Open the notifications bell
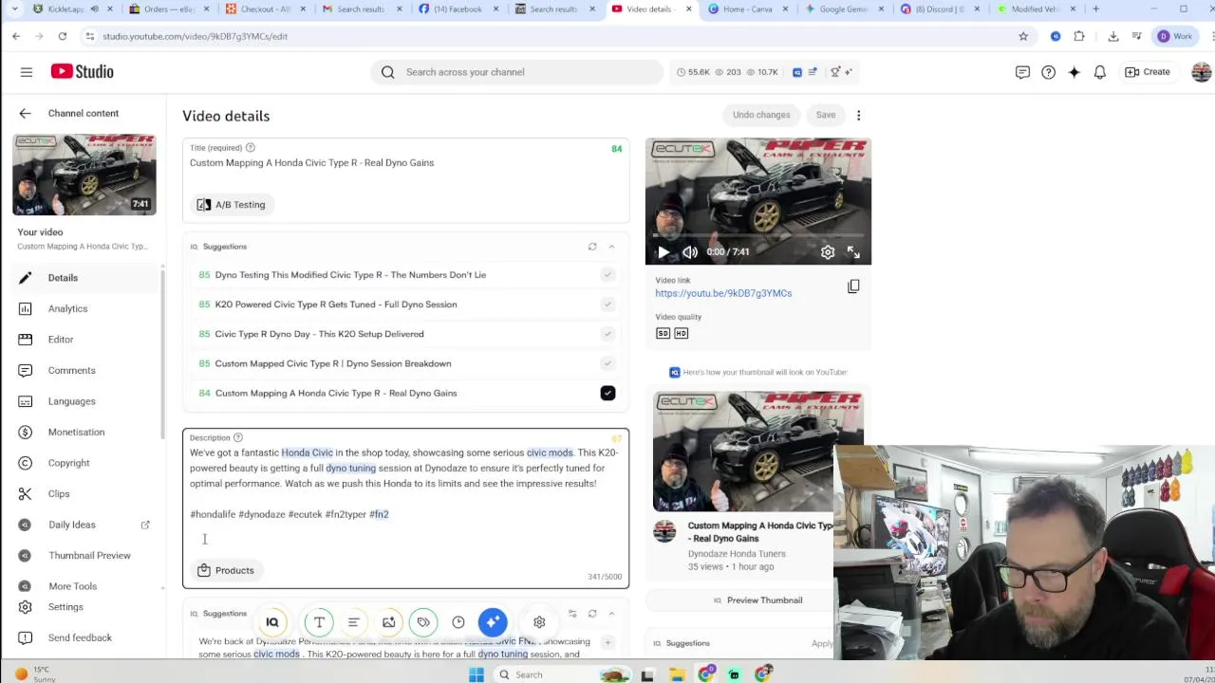Image resolution: width=1215 pixels, height=683 pixels. 1099,72
